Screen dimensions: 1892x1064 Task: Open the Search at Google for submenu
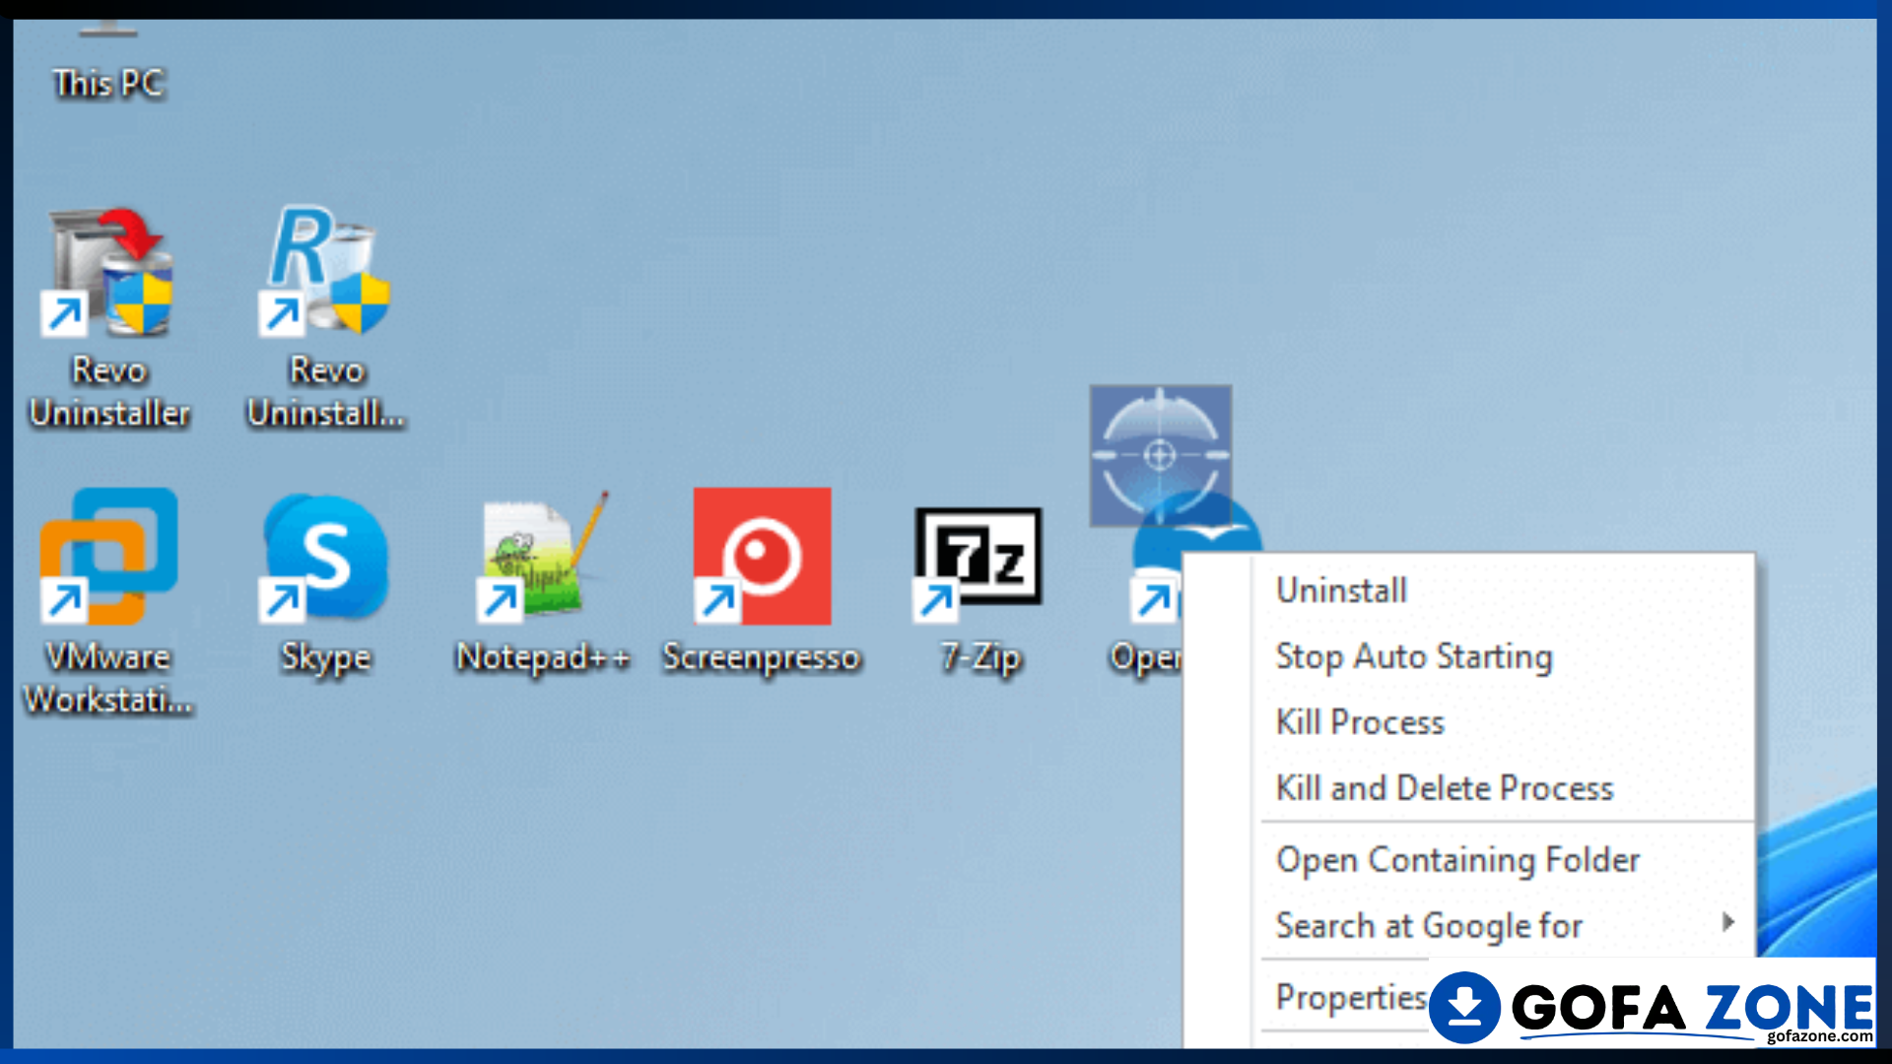tap(1468, 926)
